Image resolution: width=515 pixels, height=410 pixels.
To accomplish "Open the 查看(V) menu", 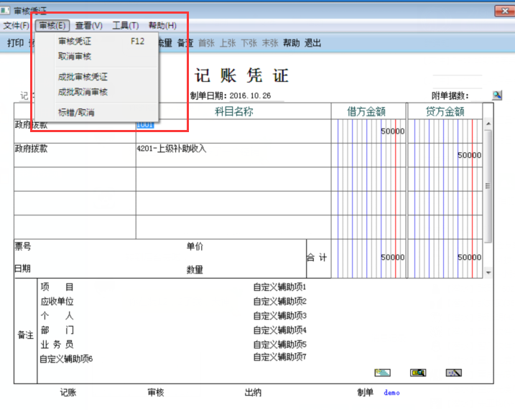I will click(x=88, y=25).
